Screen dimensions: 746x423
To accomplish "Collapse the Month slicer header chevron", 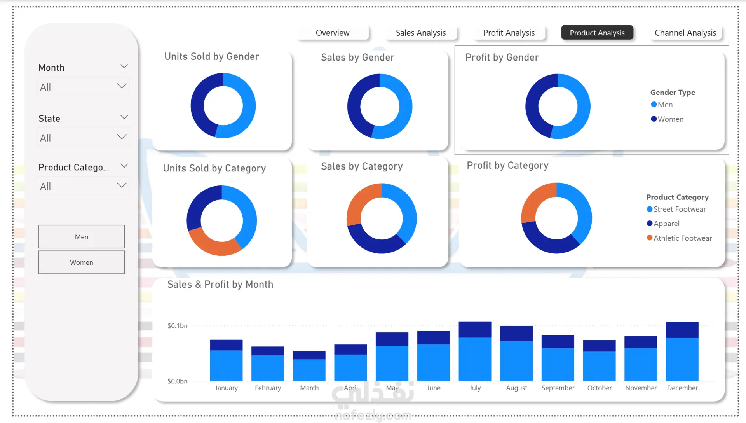I will (x=124, y=66).
